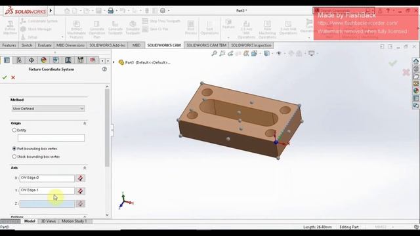Click Generate Operation Plan in the ribbon
The image size is (420, 236).
(96, 29)
